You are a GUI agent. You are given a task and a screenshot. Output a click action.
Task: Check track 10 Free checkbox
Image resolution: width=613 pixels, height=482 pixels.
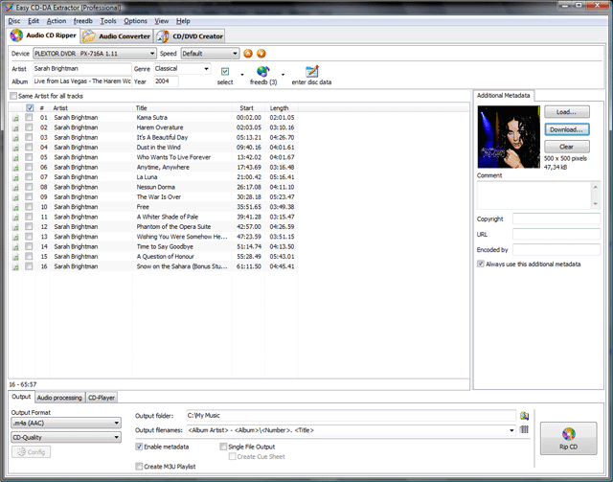pyautogui.click(x=29, y=207)
